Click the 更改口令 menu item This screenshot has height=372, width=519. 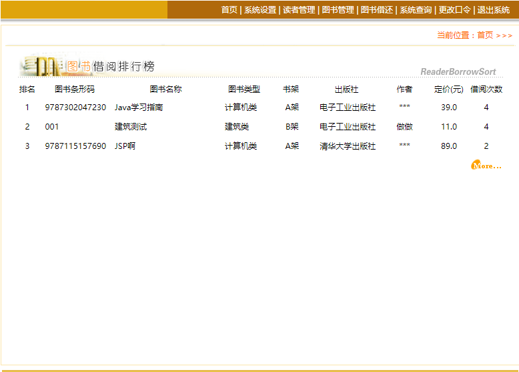(x=454, y=10)
